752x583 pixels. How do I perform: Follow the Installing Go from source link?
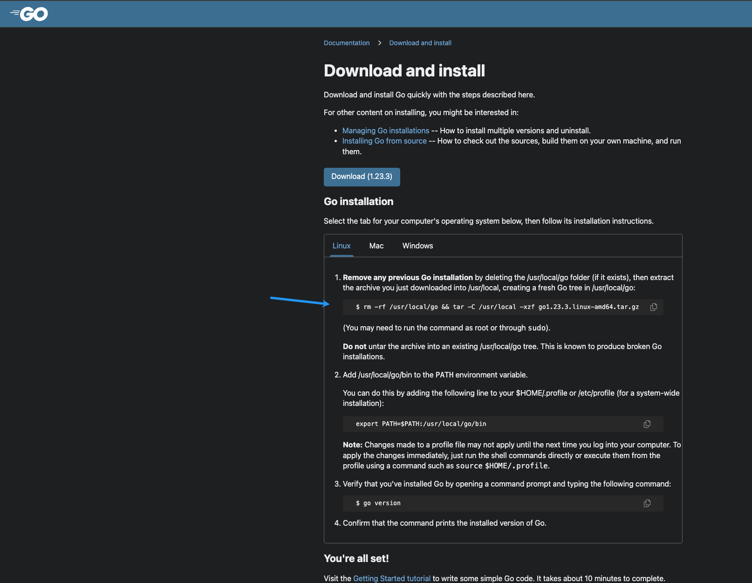[384, 141]
